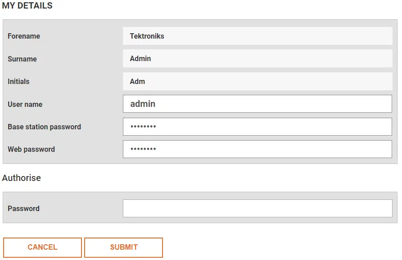402x260 pixels.
Task: Click the Base station password label
Action: [44, 127]
